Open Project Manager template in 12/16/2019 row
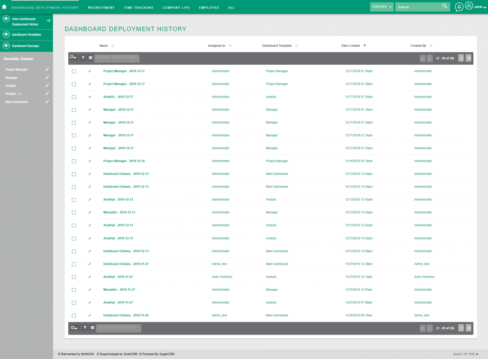488x359 pixels. (277, 161)
